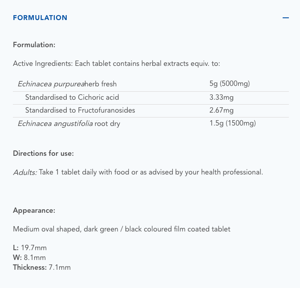Click the tablet width 8.1mm line
The height and width of the screenshot is (288, 300).
click(x=29, y=258)
